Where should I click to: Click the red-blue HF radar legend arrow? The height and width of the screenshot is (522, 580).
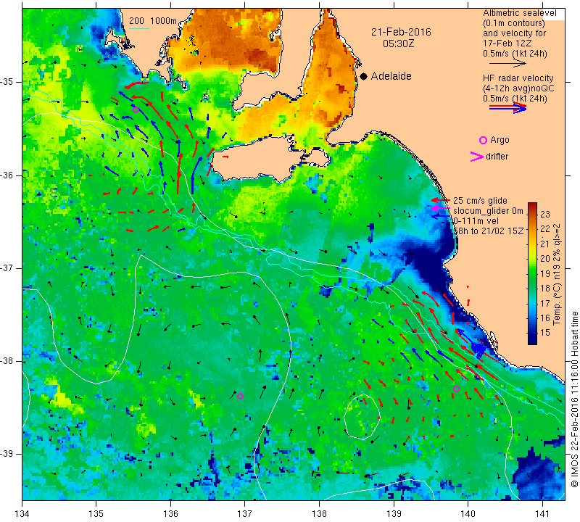click(x=507, y=107)
